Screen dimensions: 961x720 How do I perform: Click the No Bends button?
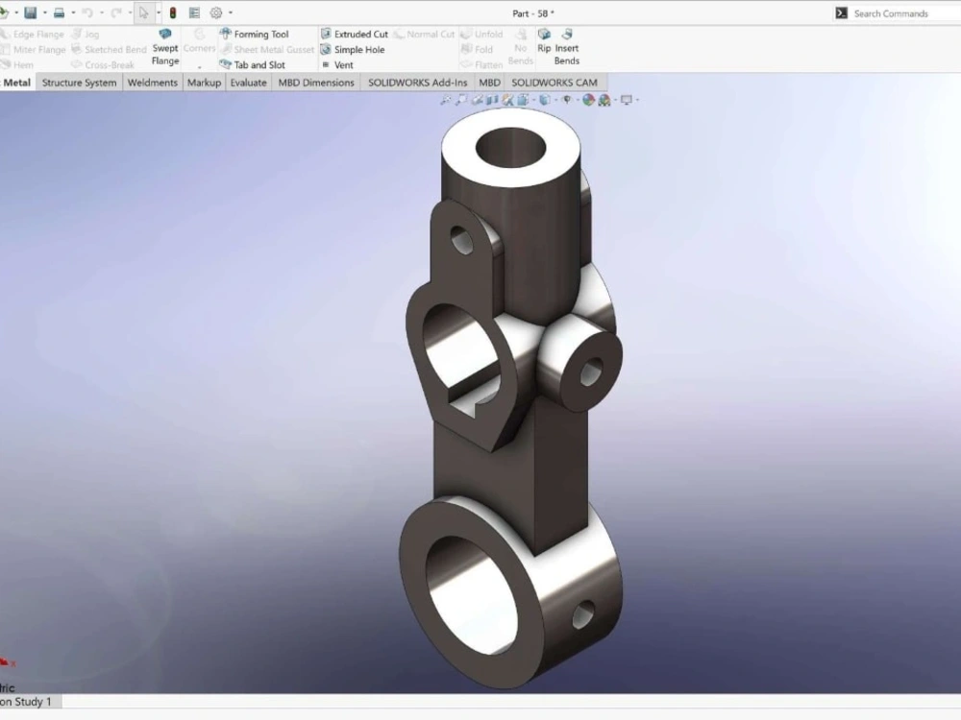520,47
